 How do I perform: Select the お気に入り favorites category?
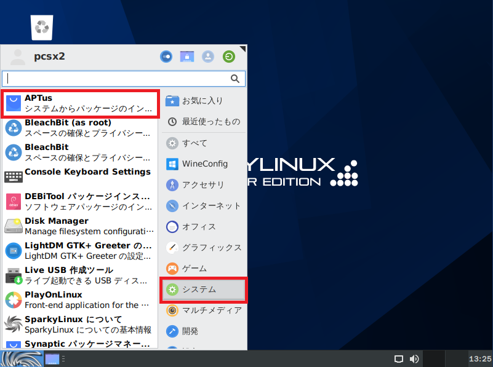pyautogui.click(x=204, y=101)
